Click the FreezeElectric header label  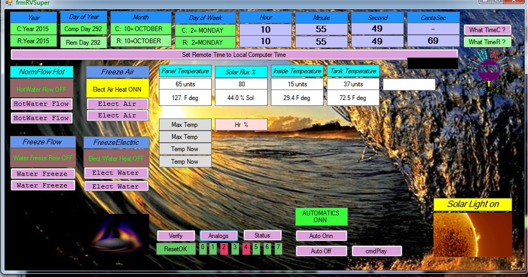(x=116, y=142)
